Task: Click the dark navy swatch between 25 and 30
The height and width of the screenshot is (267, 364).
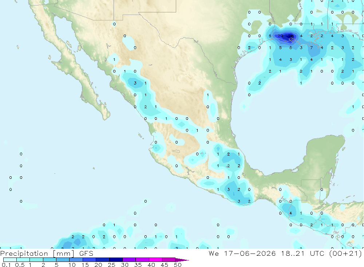Action: [x=116, y=260]
